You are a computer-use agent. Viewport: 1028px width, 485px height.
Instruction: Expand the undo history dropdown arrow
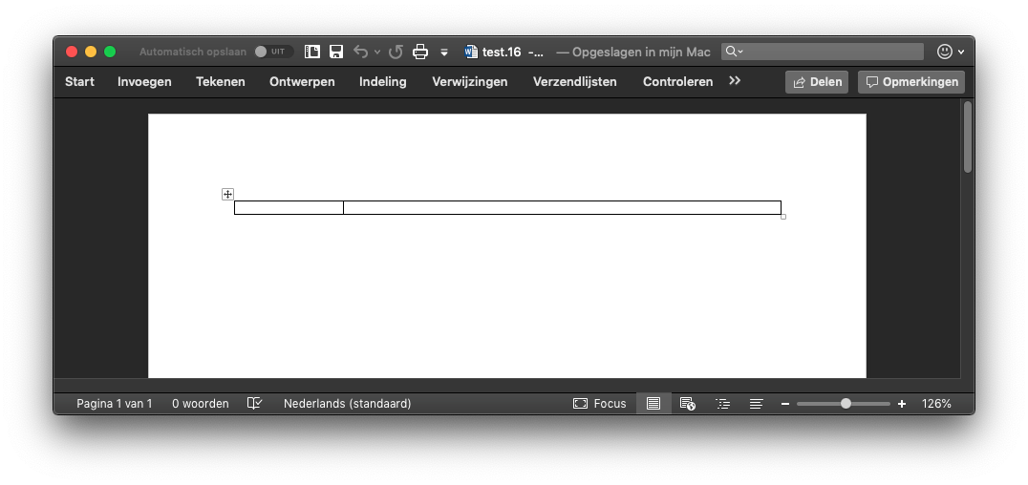[377, 52]
